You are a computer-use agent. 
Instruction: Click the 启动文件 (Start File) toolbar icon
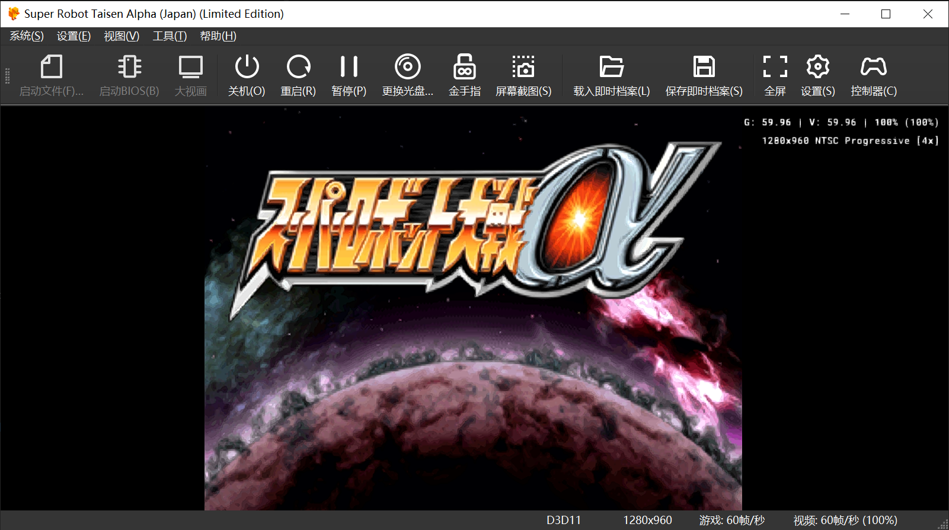click(x=51, y=67)
